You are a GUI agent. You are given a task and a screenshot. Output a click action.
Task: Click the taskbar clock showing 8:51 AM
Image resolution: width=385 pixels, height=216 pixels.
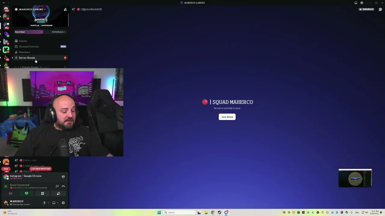click(375, 212)
